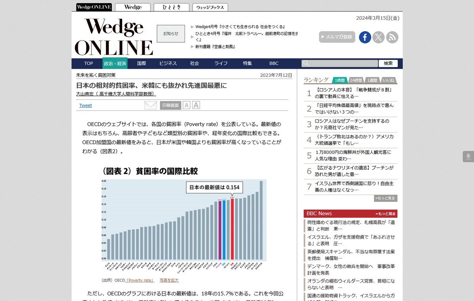Click the メルマガ登録 button
The width and height of the screenshot is (474, 301).
pyautogui.click(x=337, y=37)
